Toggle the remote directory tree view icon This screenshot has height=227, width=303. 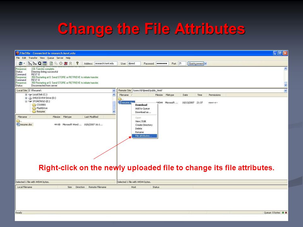click(35, 63)
